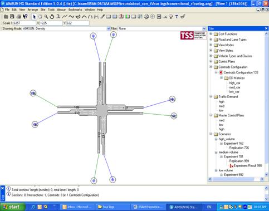The height and width of the screenshot is (211, 269).
Task: Collapse the OD Matrices folder
Action: (x=221, y=78)
